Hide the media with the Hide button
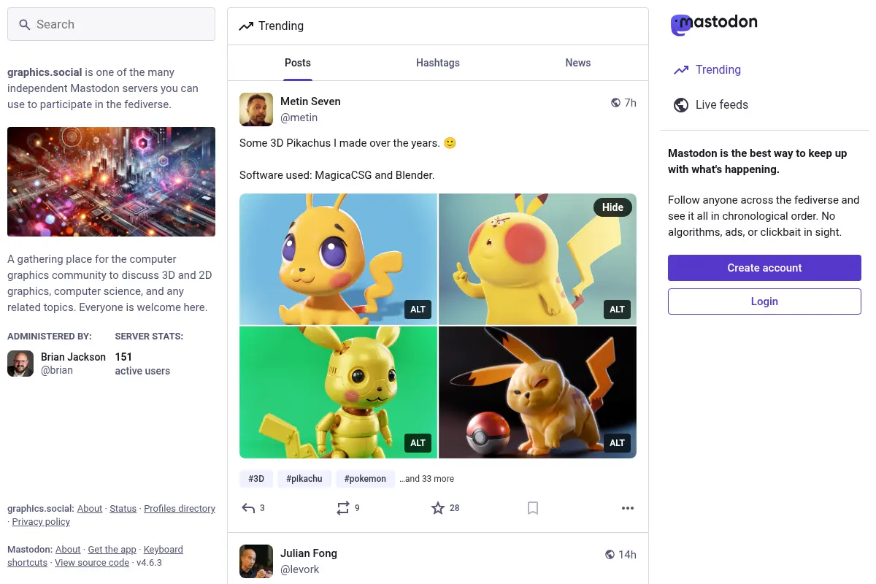876x584 pixels. 612,207
